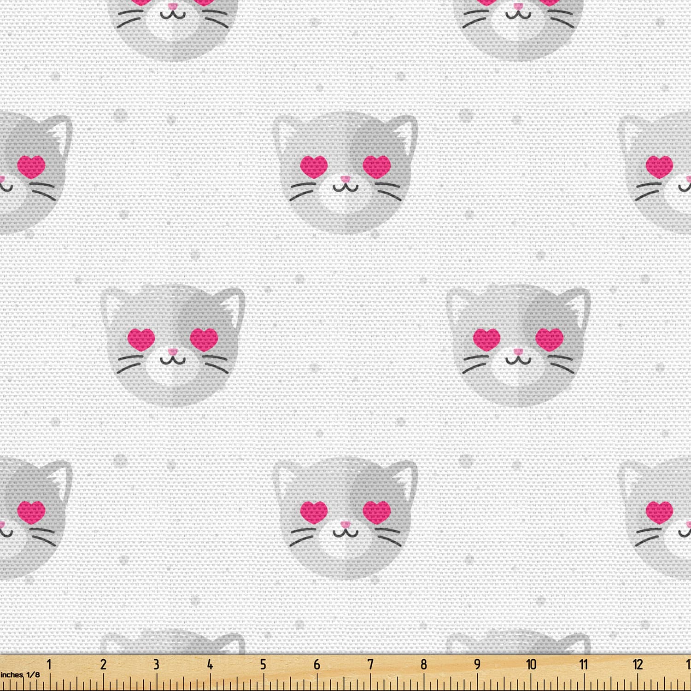Click the ruler number 3
This screenshot has height=691, width=691.
point(156,665)
